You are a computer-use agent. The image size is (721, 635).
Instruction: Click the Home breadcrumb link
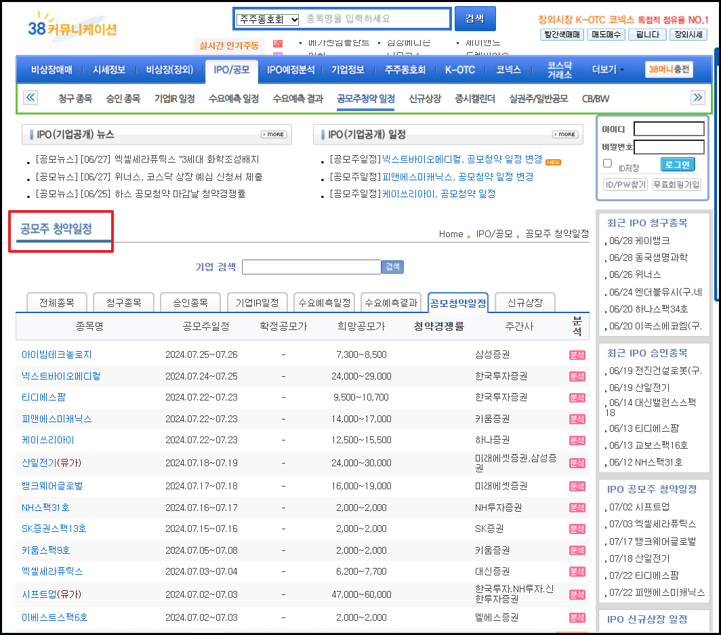451,234
